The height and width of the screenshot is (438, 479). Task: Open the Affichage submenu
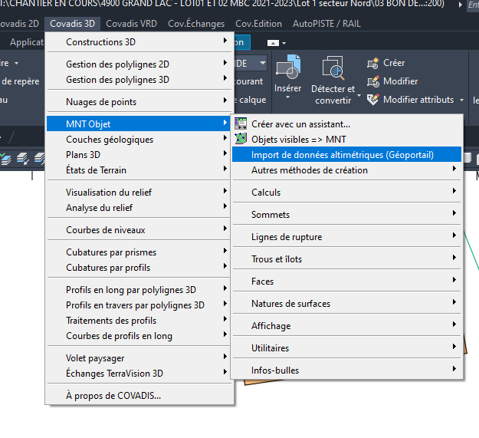coord(346,326)
